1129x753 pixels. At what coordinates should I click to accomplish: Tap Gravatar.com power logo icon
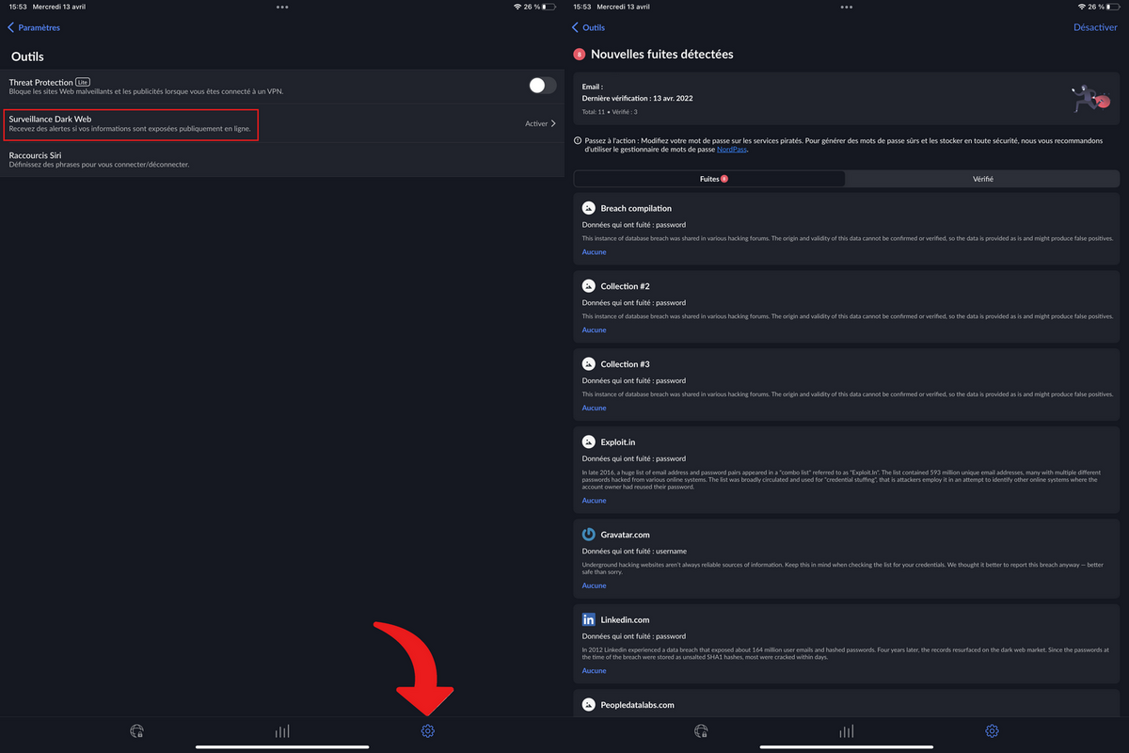coord(589,535)
